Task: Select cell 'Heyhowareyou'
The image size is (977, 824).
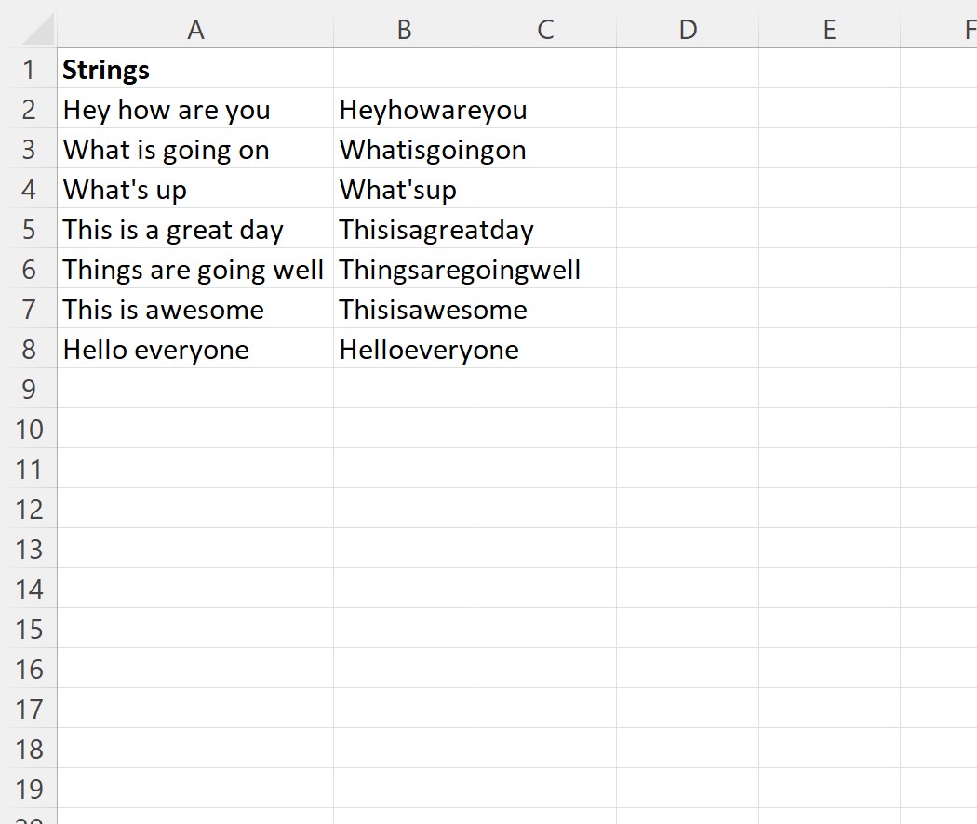Action: 405,109
